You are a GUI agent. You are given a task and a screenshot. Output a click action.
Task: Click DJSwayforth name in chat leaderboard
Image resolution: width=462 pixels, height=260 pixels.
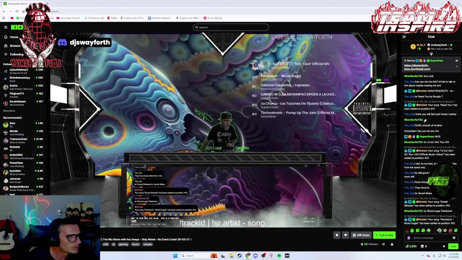[x=439, y=45]
